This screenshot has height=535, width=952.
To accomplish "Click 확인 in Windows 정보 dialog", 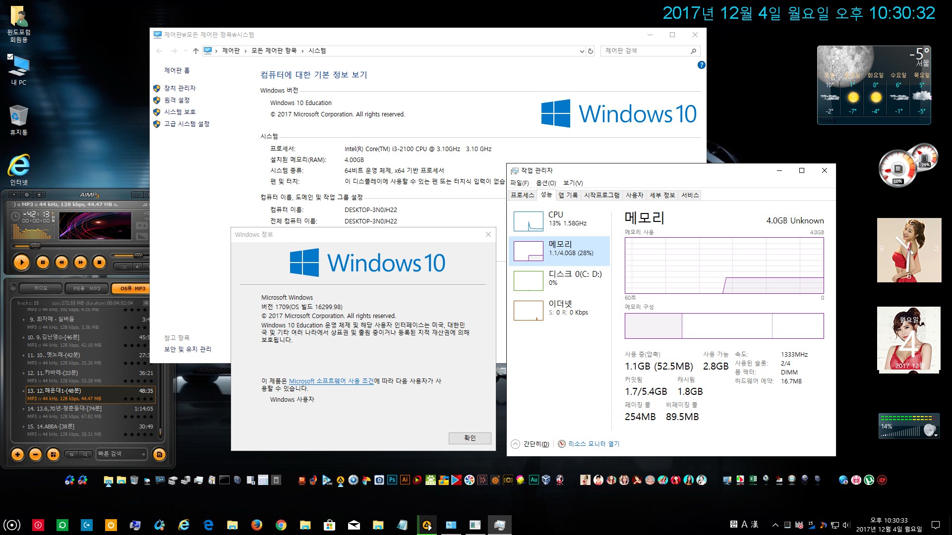I will point(470,438).
